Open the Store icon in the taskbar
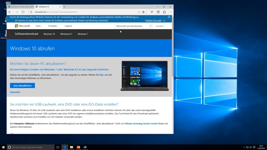Screen dimensions: 267x150 pos(85,147)
